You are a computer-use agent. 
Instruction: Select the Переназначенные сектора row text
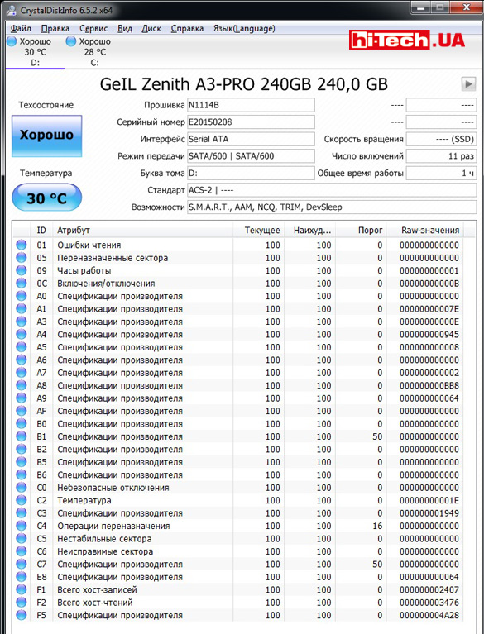pos(113,258)
